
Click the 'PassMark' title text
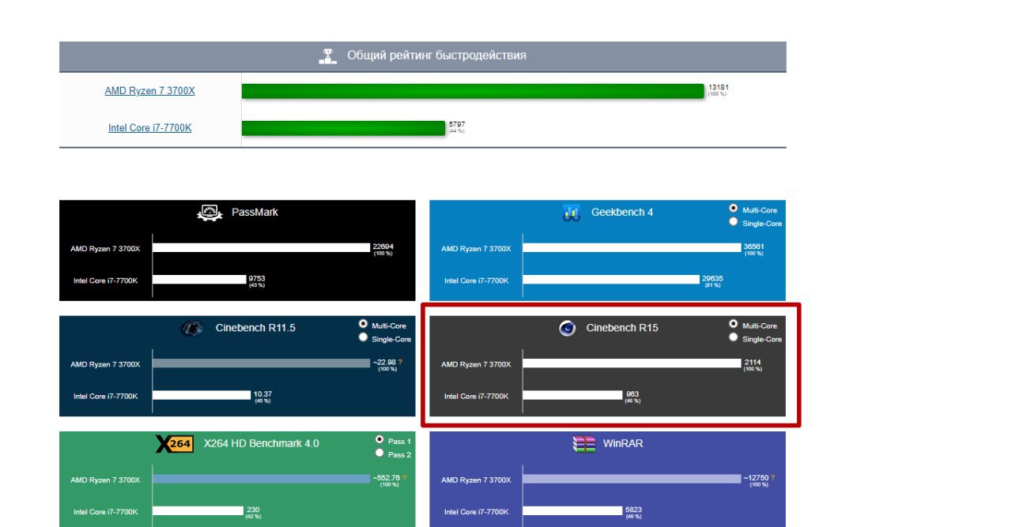pos(255,212)
